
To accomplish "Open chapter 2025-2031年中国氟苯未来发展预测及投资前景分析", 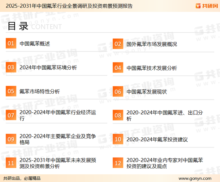I will 58,163.
